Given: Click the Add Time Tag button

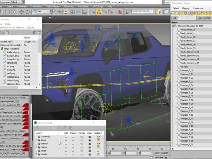Looking at the screenshot, I should click(x=161, y=157).
